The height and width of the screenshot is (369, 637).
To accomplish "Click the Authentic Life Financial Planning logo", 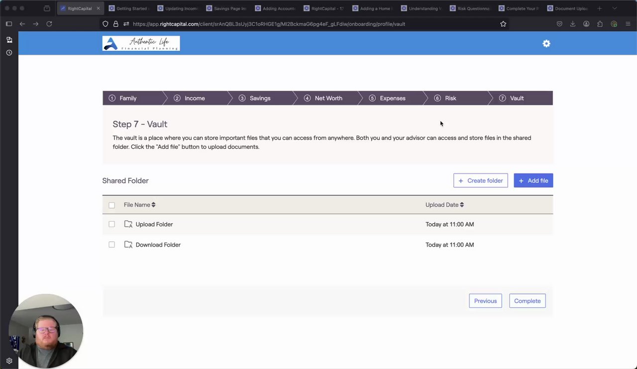I will (141, 43).
